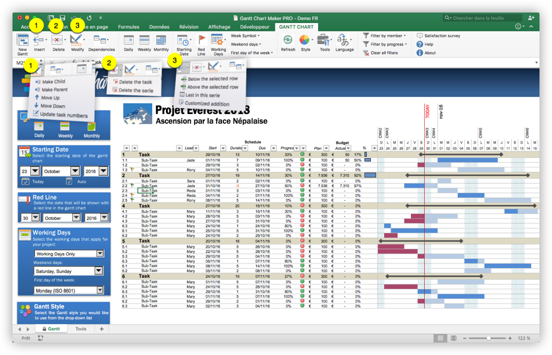The height and width of the screenshot is (355, 552).
Task: Open the Lead column filter arrow
Action: (x=196, y=148)
